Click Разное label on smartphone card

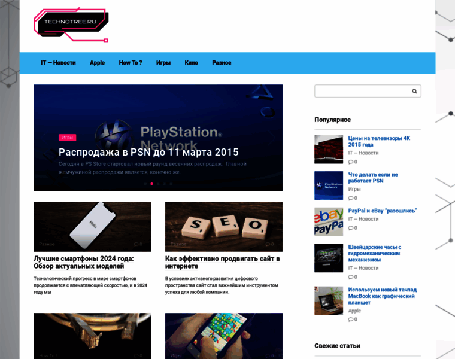coord(47,244)
